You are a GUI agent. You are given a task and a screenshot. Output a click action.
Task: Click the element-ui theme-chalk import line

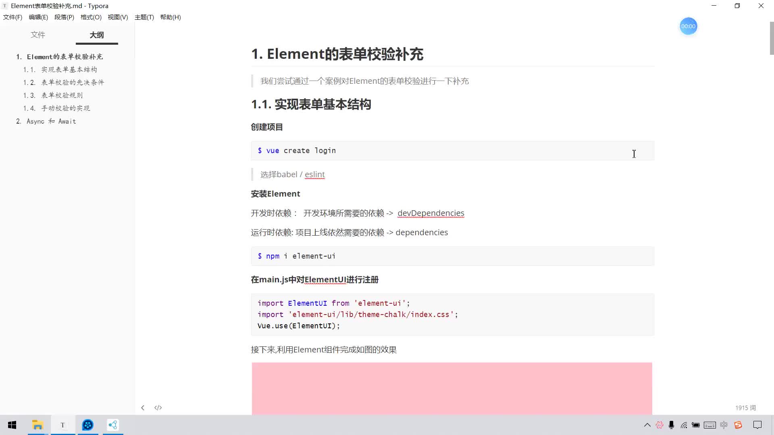[x=358, y=315]
